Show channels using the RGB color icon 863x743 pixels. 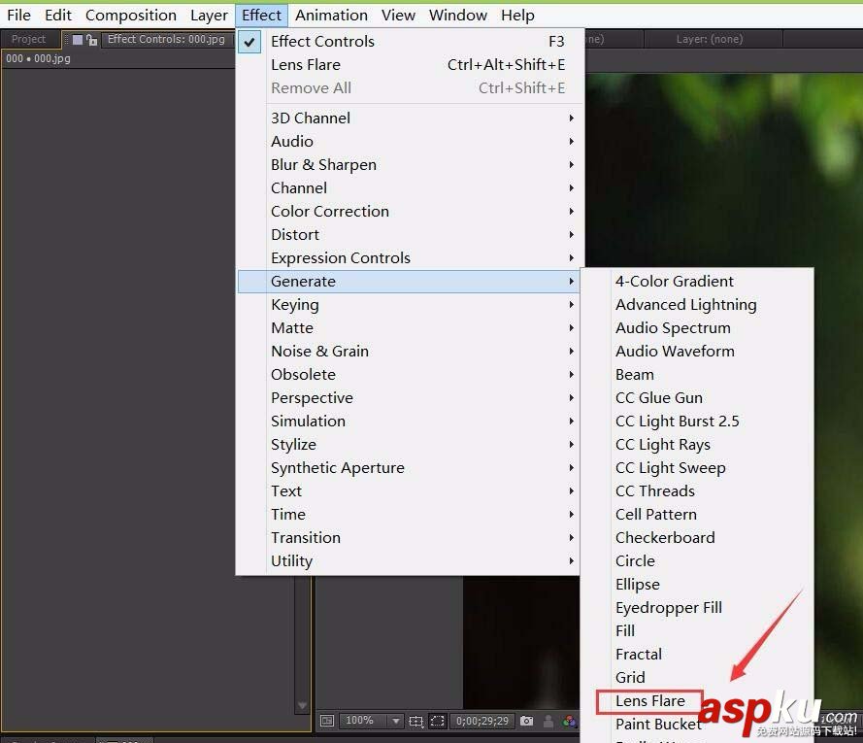569,722
